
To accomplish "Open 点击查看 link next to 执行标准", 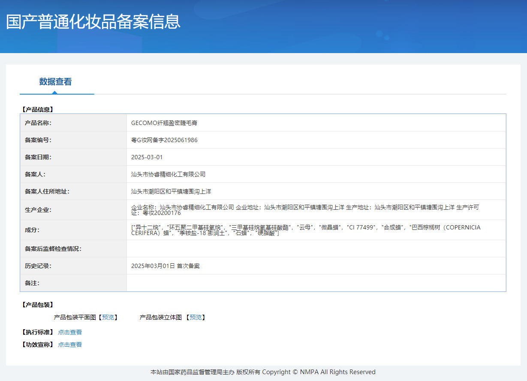I will coord(70,332).
